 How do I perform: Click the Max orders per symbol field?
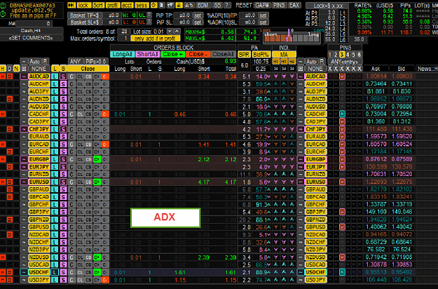(x=124, y=39)
